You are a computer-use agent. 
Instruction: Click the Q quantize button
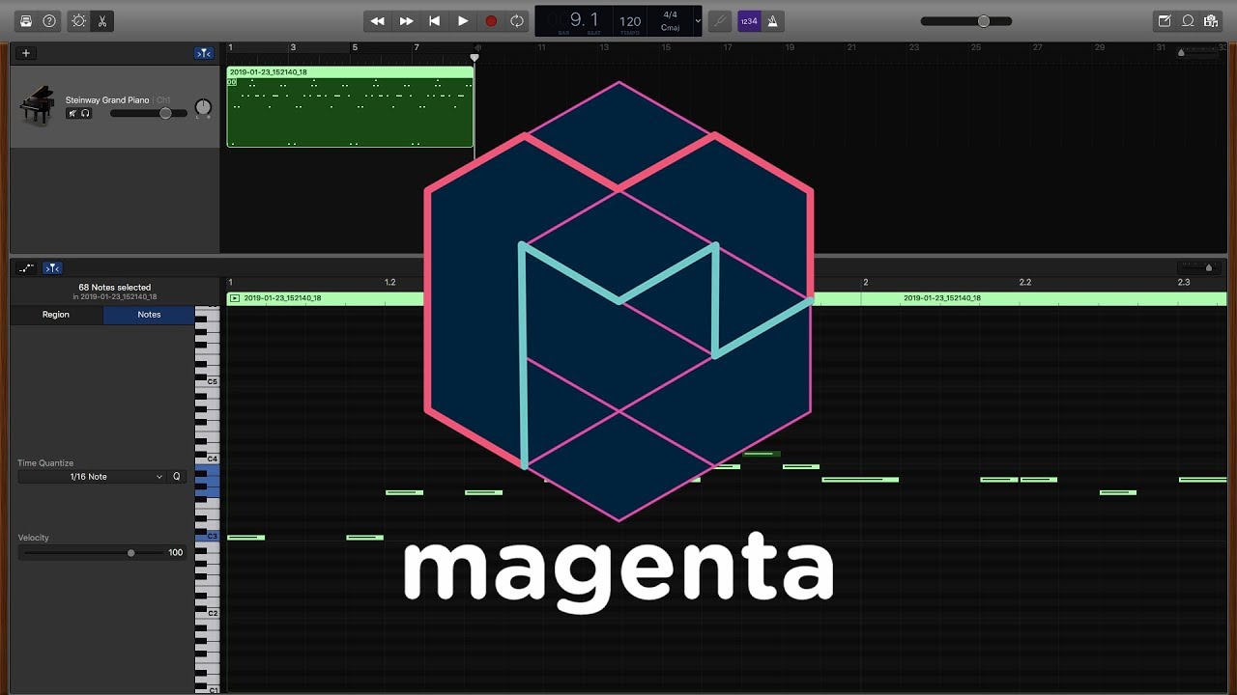(x=177, y=477)
